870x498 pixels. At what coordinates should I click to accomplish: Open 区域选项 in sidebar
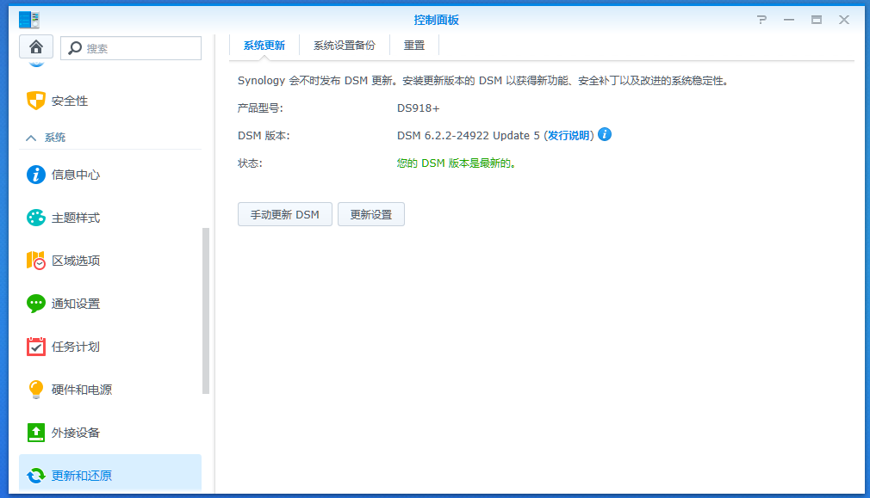[110, 261]
